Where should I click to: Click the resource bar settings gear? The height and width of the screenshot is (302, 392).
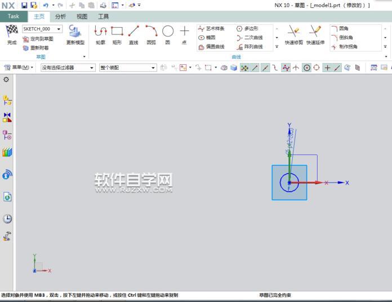pos(6,79)
